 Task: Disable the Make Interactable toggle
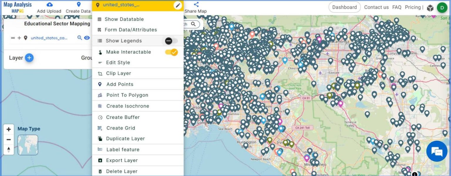tap(171, 52)
